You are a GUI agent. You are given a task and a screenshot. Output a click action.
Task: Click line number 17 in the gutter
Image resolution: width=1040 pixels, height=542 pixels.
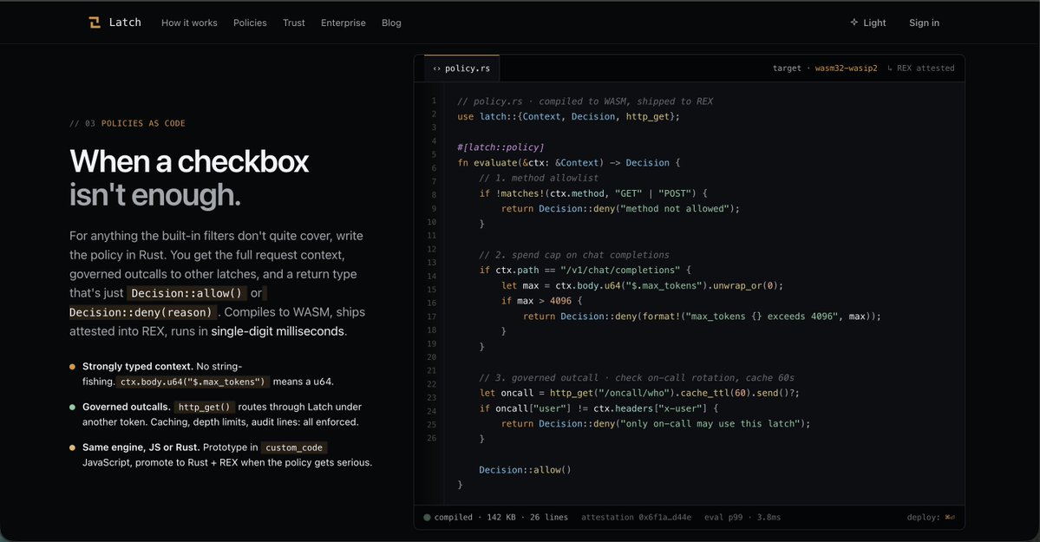pos(432,317)
